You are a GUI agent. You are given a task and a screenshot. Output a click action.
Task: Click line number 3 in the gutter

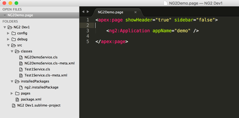pos(88,31)
